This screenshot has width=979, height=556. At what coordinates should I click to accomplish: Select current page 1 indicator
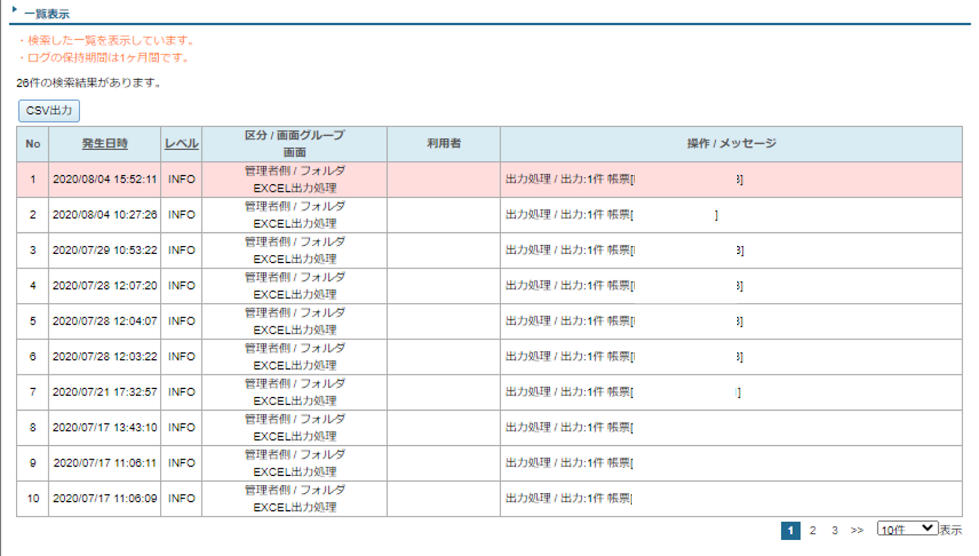click(790, 531)
